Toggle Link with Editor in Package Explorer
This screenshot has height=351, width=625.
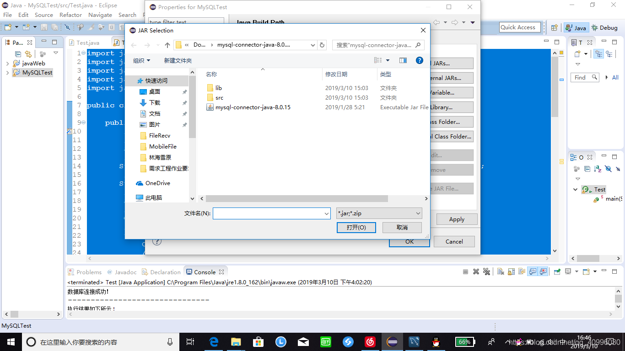28,54
